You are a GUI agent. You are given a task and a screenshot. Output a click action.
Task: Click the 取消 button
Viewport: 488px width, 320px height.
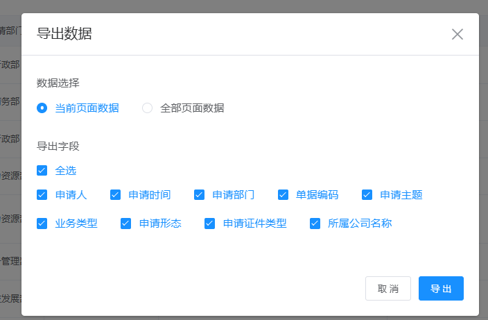(387, 289)
